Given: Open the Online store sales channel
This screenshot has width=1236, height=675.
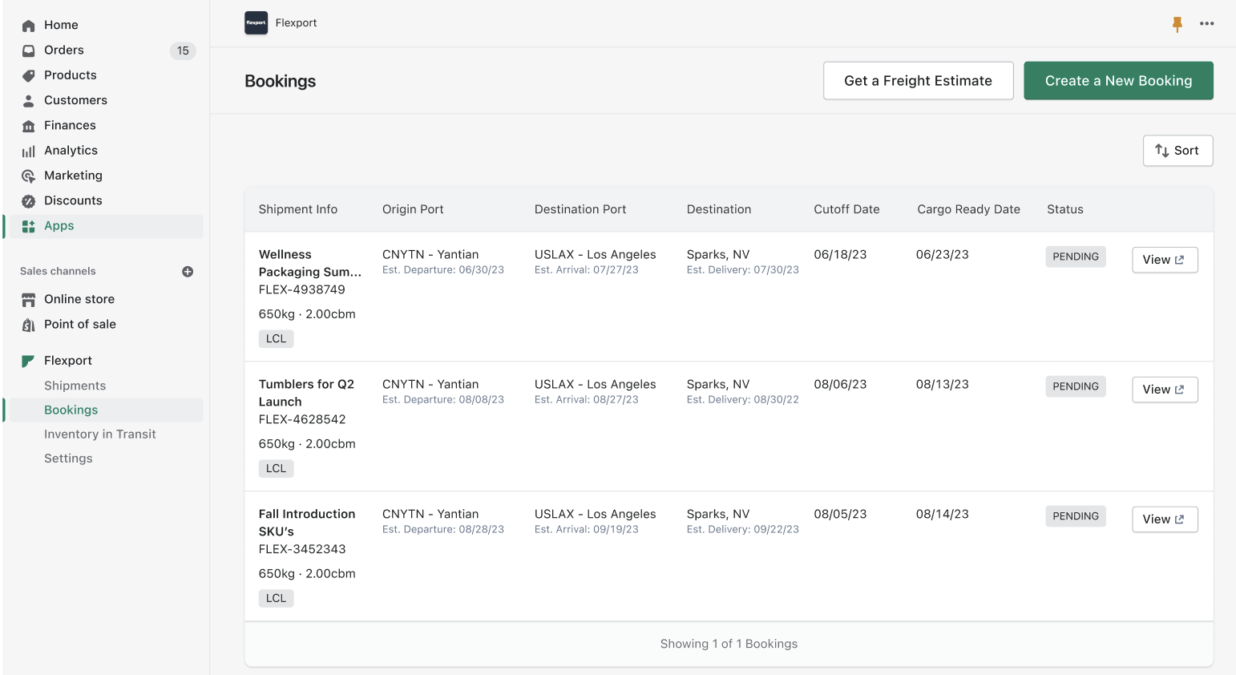Looking at the screenshot, I should tap(79, 299).
